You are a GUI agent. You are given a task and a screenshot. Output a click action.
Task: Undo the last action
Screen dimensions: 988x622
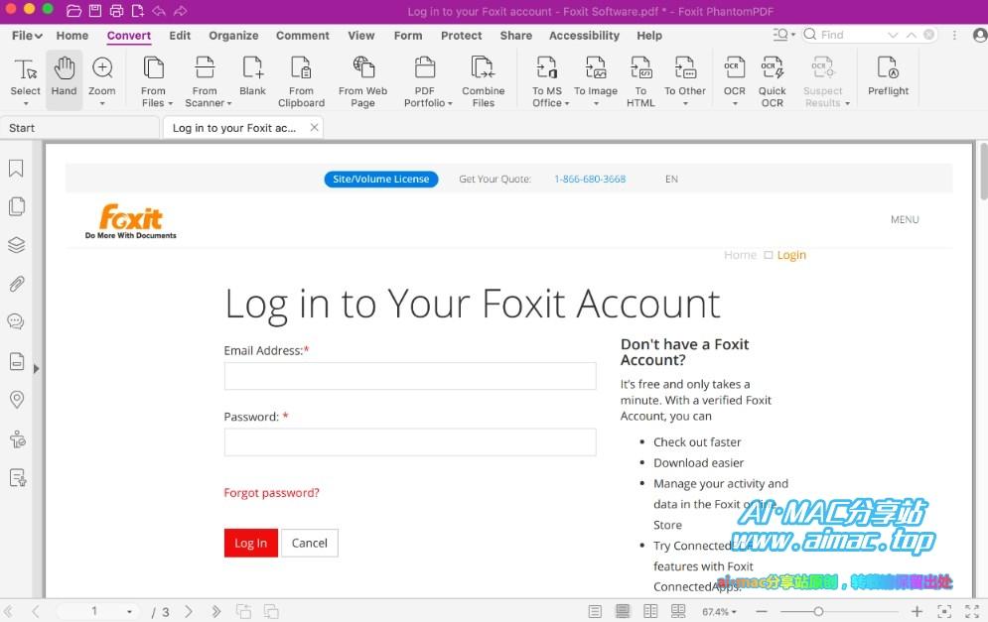click(159, 11)
